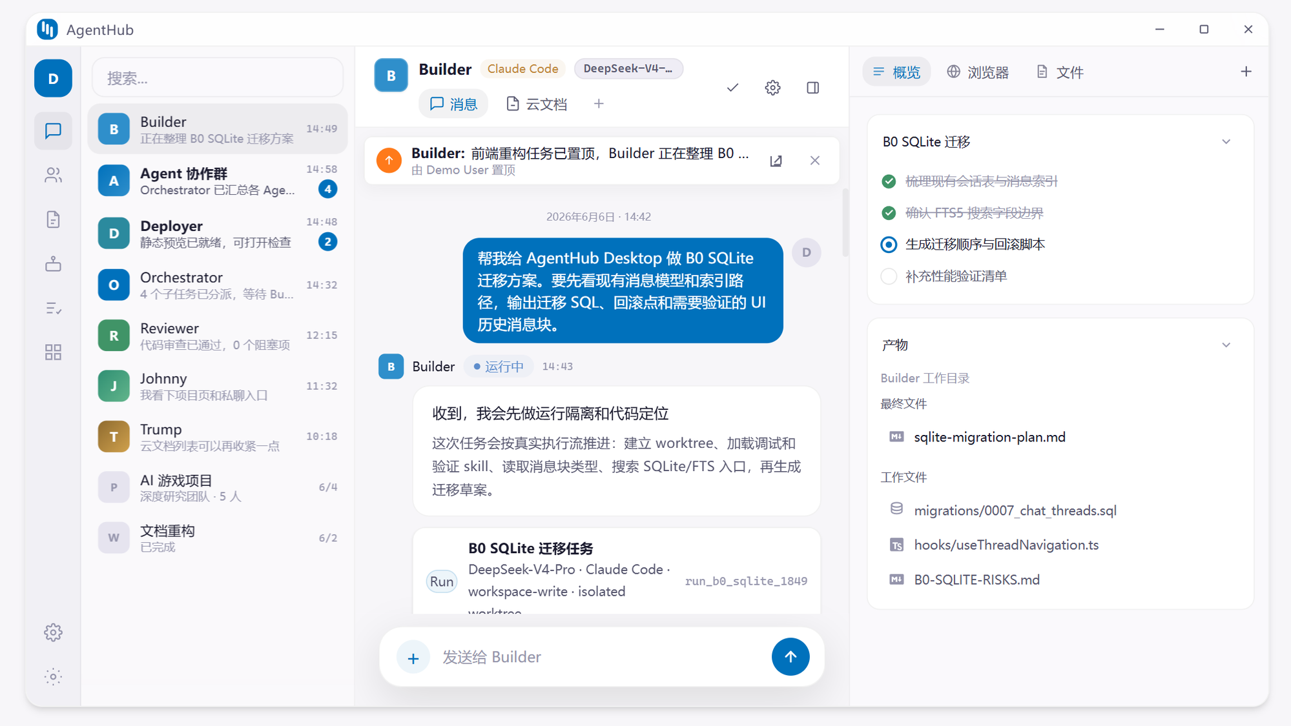
Task: Uncheck 确认 FTS5 搜索字段边界 task
Action: pos(889,213)
